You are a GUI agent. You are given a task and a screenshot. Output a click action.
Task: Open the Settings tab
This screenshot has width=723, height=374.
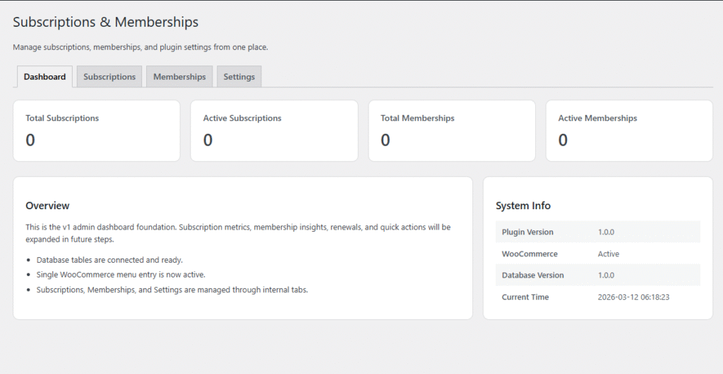click(x=239, y=77)
